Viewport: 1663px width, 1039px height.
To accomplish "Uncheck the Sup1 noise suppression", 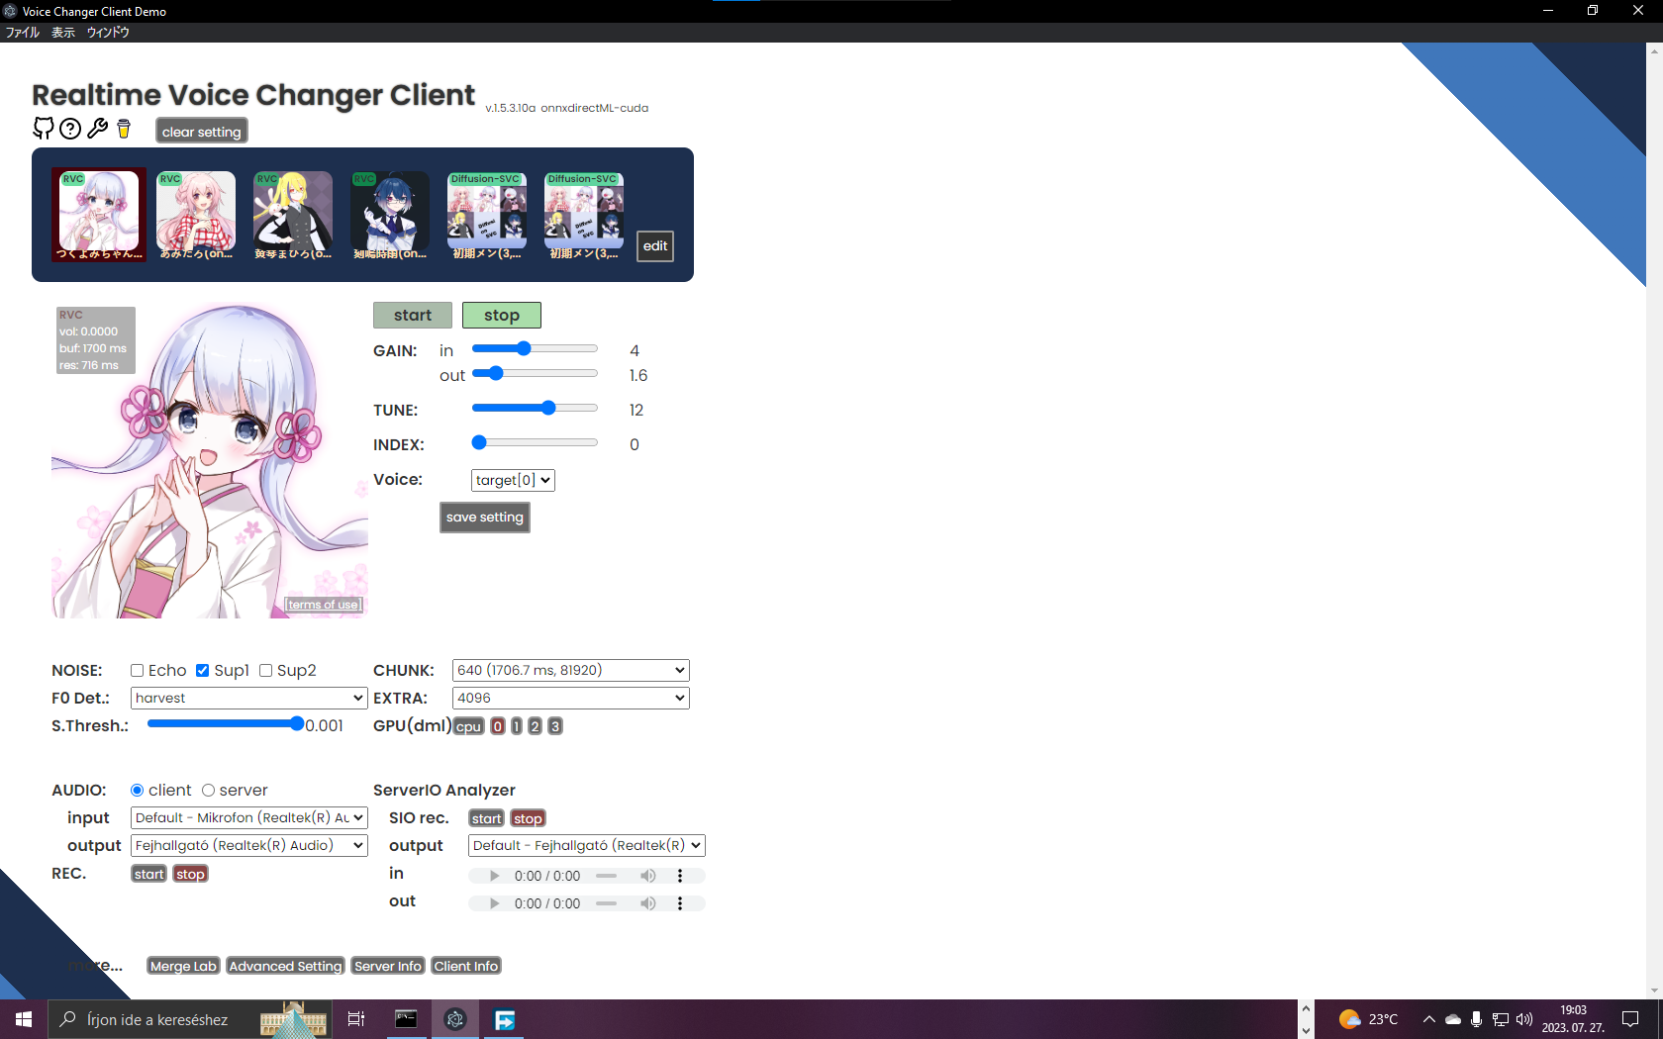I will pyautogui.click(x=202, y=670).
